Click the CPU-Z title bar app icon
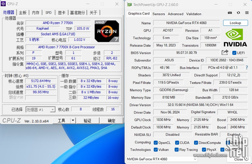252x164 pixels. (x=3, y=4)
